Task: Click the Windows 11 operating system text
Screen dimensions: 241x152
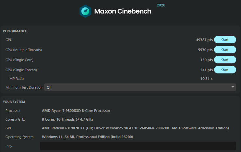Action: 87,137
